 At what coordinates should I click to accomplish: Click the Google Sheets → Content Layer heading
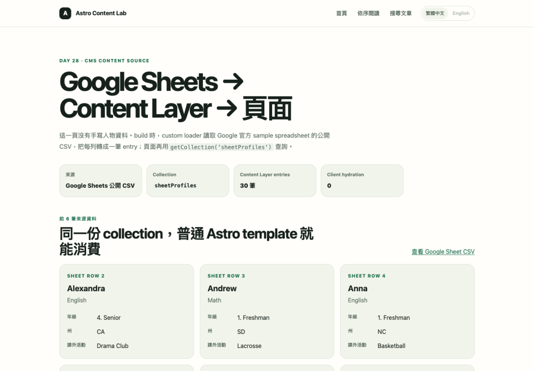click(x=176, y=95)
